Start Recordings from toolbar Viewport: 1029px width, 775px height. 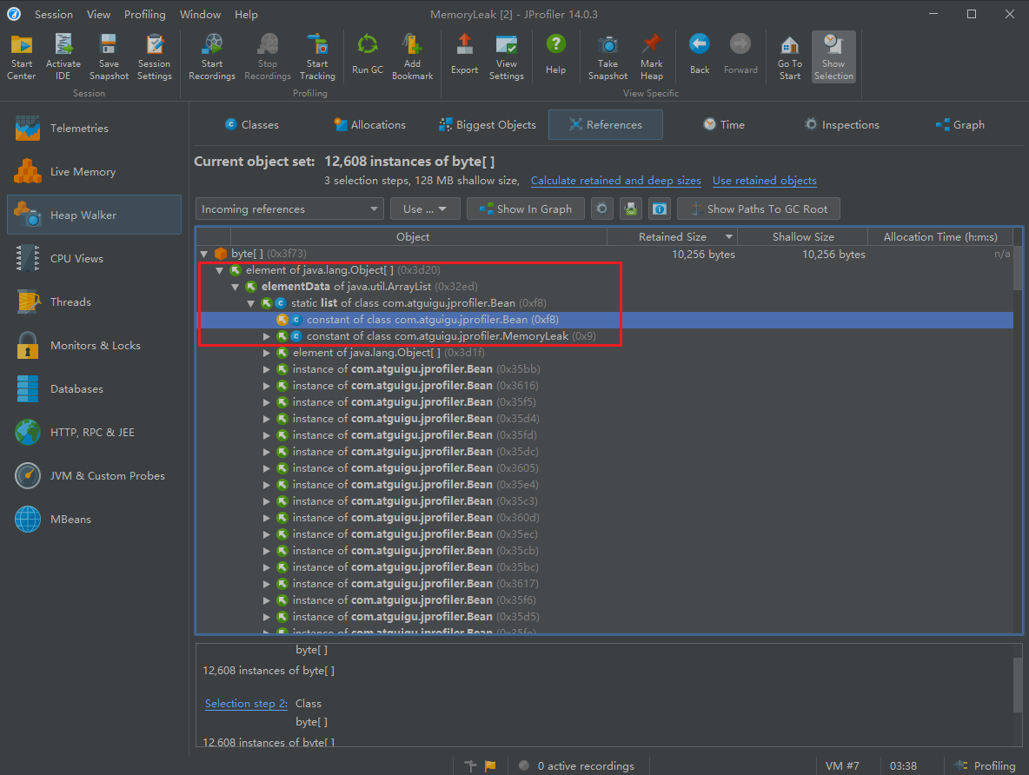pyautogui.click(x=212, y=57)
